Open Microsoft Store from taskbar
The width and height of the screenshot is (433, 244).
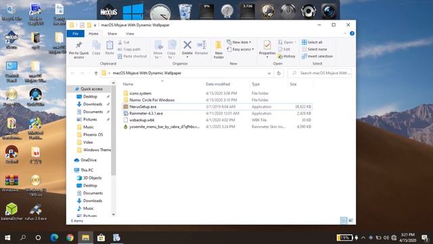tap(101, 238)
